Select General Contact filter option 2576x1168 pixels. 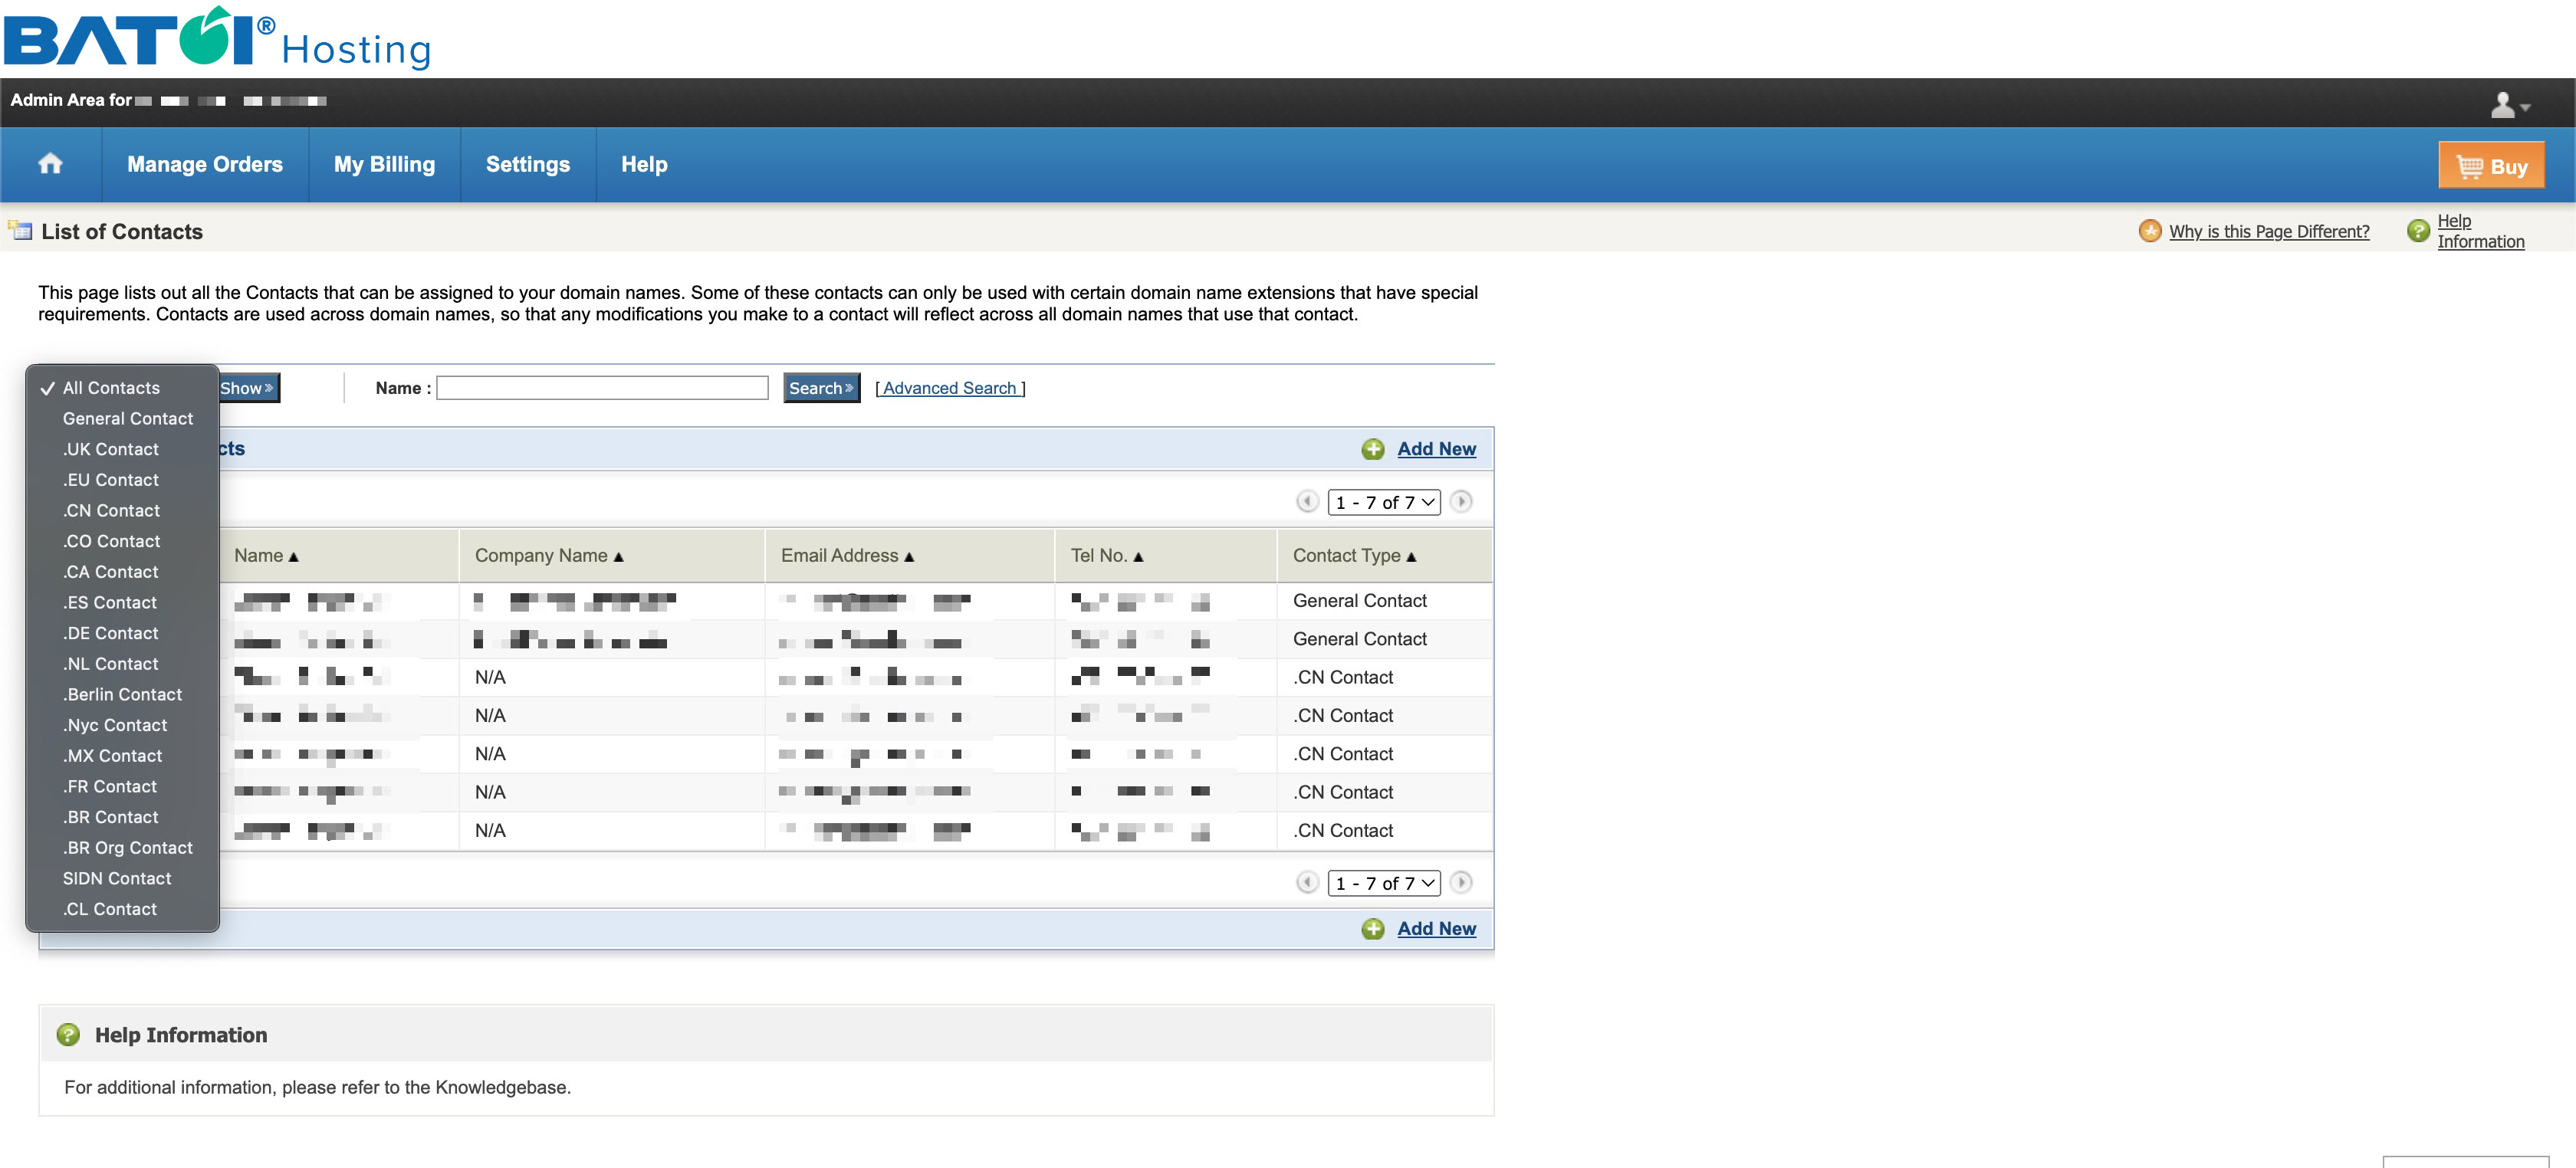point(127,417)
